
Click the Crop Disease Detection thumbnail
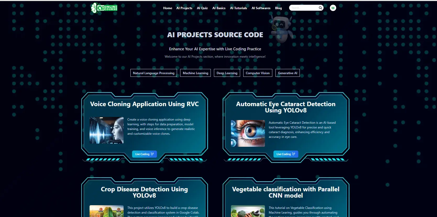pyautogui.click(x=107, y=211)
